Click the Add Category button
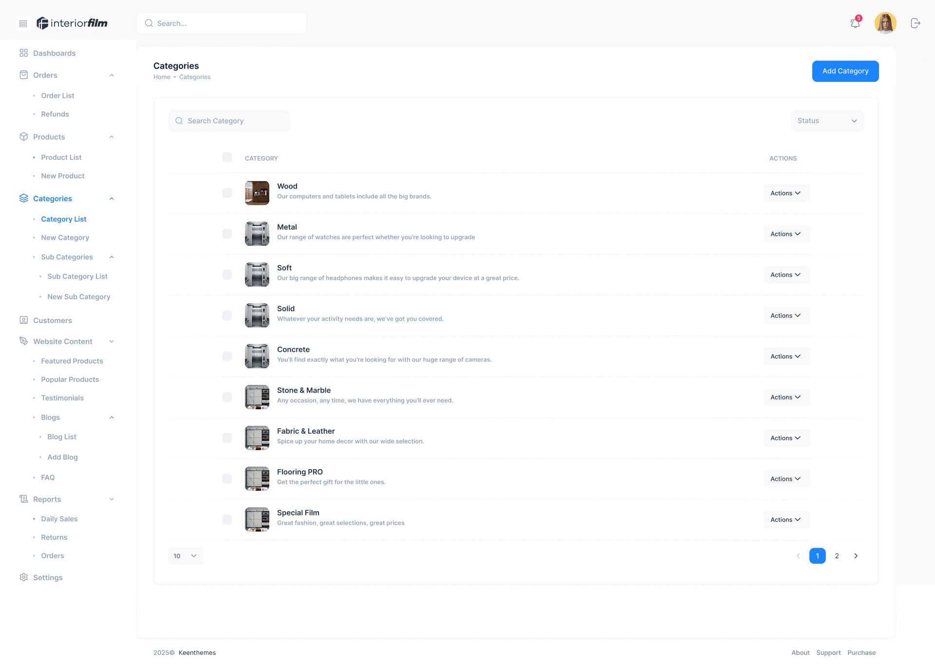 (845, 71)
